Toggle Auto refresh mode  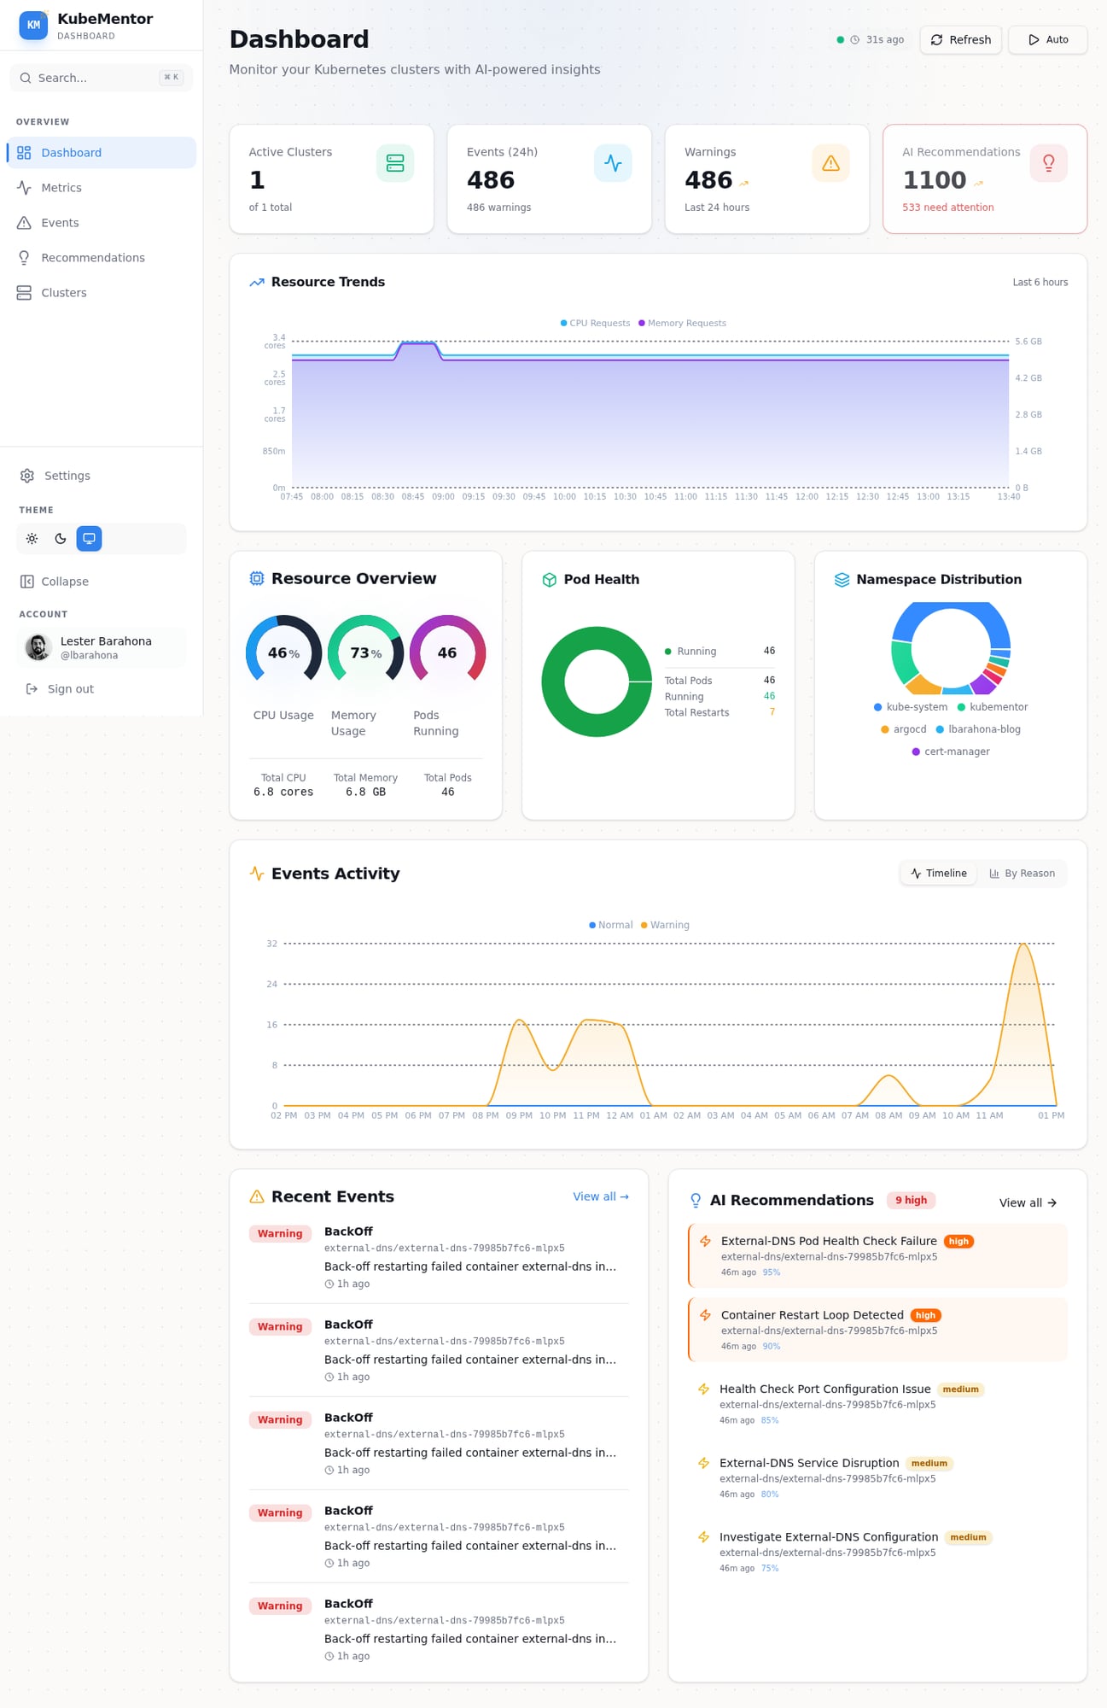click(x=1047, y=40)
